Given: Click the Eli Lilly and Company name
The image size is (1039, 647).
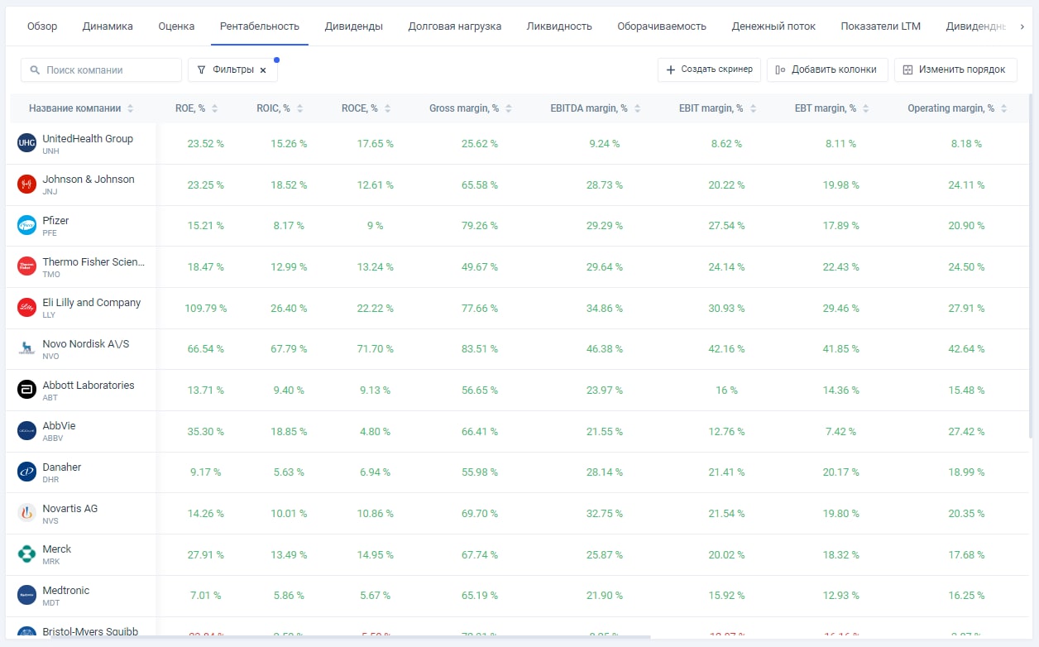Looking at the screenshot, I should point(92,303).
